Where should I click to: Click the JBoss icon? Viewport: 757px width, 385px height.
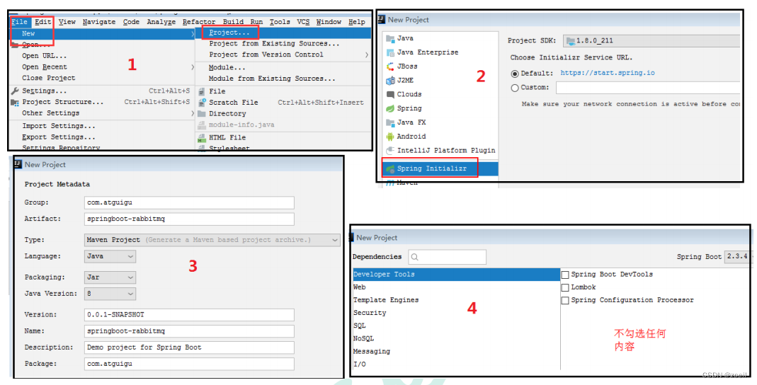pyautogui.click(x=390, y=66)
